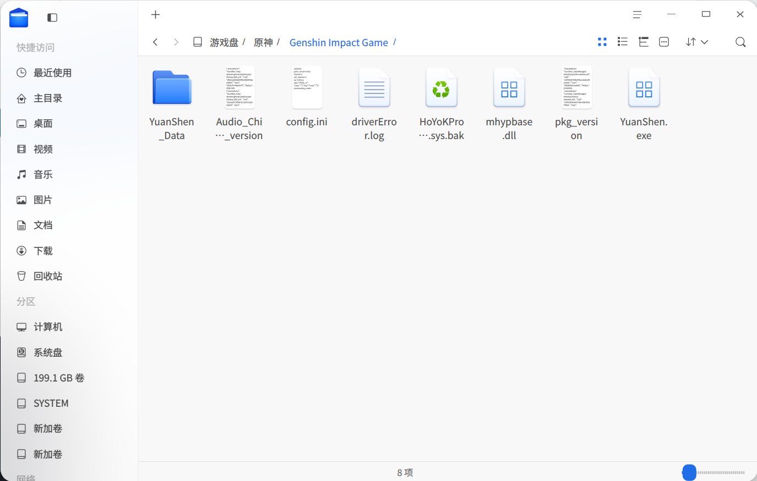The height and width of the screenshot is (481, 757).
Task: Switch to icon grid view
Action: click(x=602, y=42)
